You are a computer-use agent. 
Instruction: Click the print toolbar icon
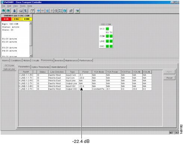click(x=21, y=11)
